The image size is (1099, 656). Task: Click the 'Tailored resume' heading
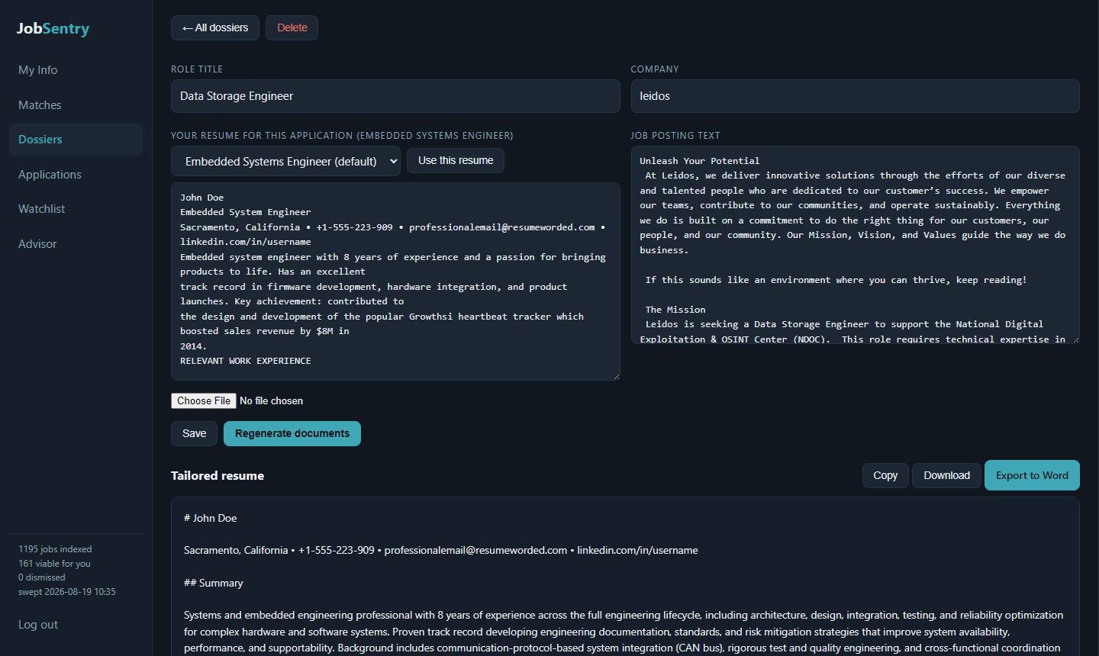[218, 475]
